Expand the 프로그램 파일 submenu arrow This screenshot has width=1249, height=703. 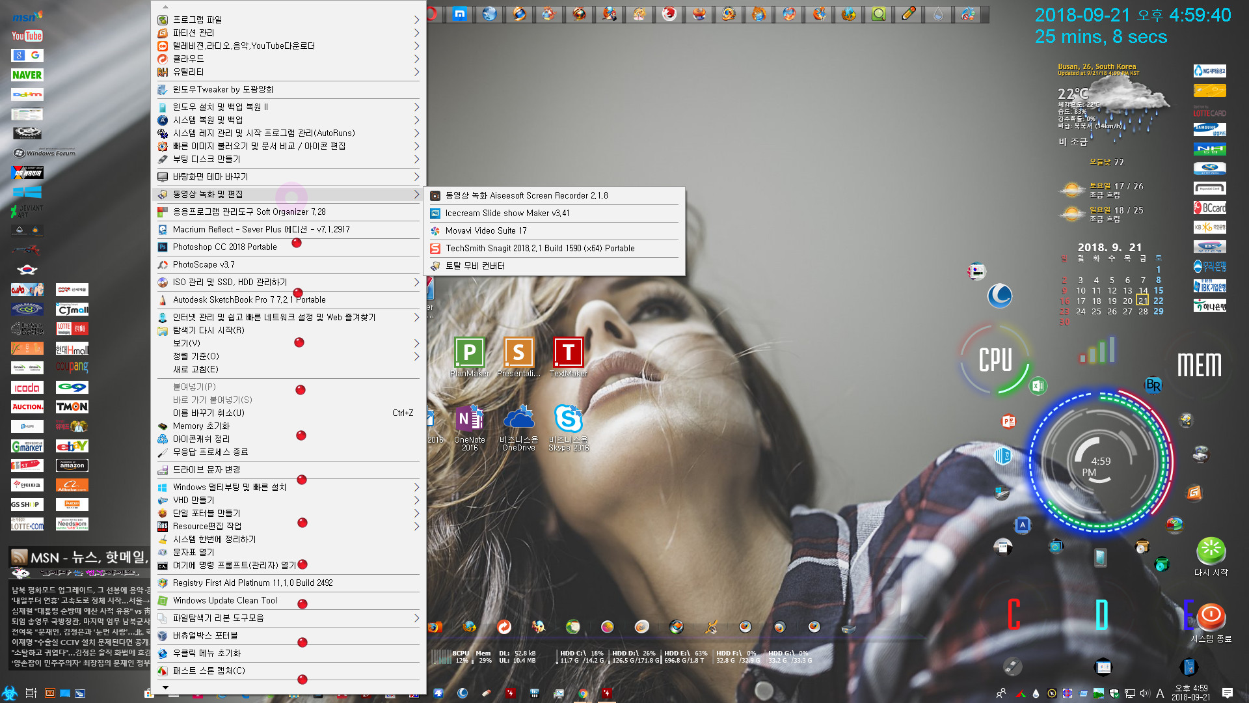coord(416,20)
